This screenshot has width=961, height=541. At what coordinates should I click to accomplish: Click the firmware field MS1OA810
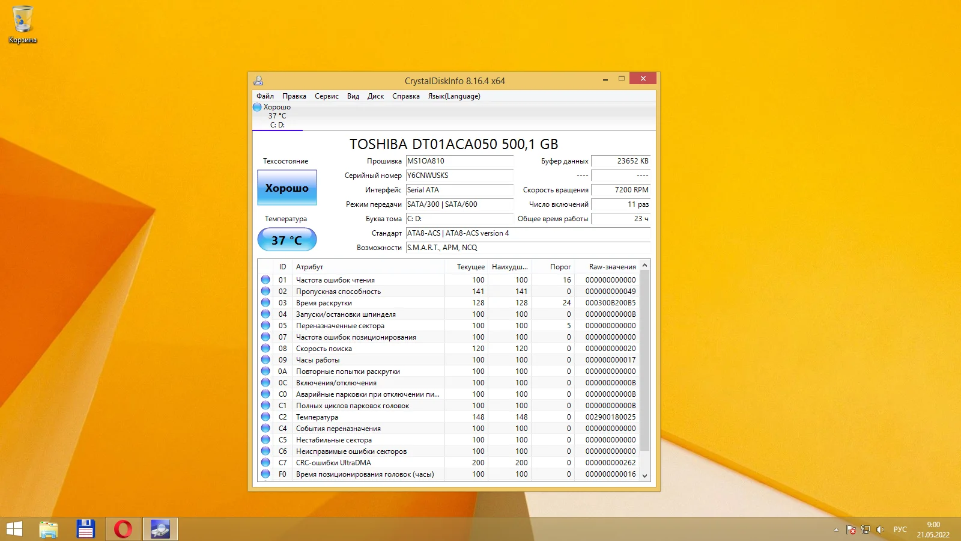459,161
